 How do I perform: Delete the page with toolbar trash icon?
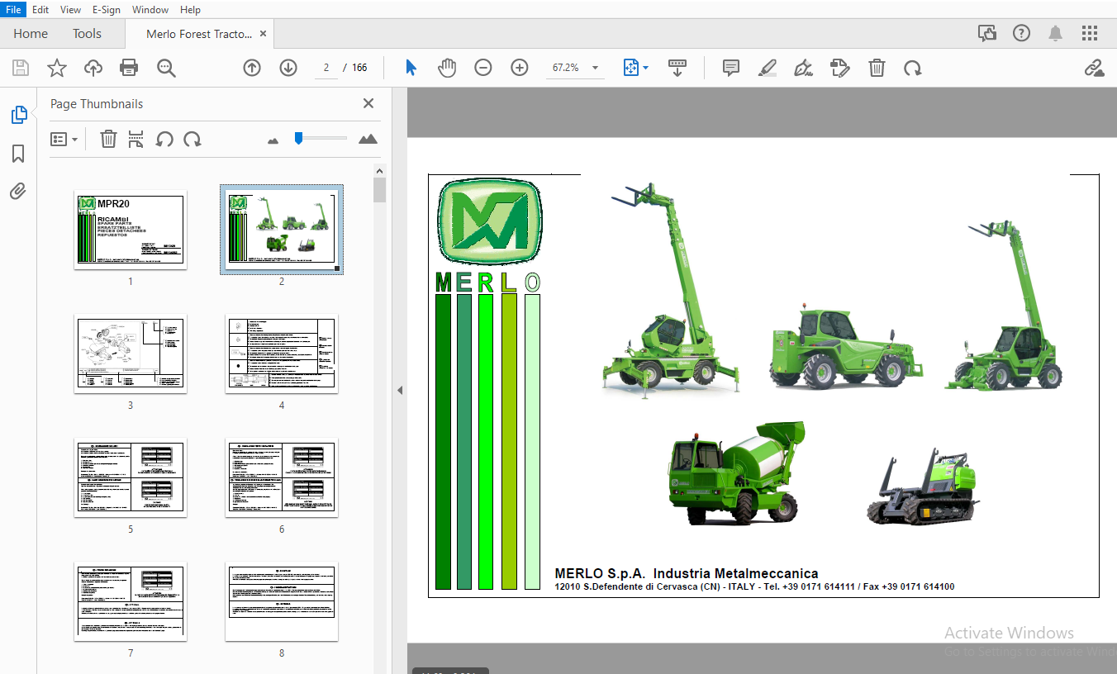(877, 68)
